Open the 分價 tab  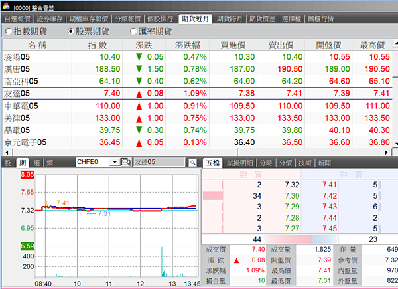[285, 163]
